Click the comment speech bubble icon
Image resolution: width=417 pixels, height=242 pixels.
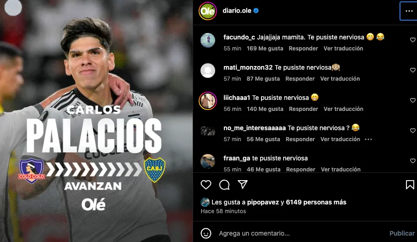pos(224,185)
